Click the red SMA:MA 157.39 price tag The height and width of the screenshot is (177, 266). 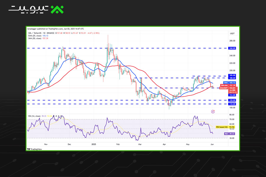228,85
